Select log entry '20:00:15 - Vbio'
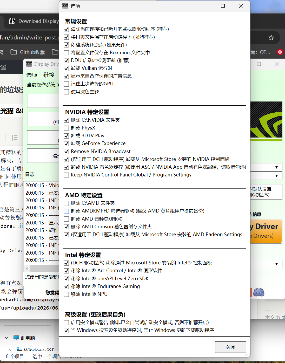Image resolution: width=285 pixels, height=363 pixels. click(x=42, y=185)
